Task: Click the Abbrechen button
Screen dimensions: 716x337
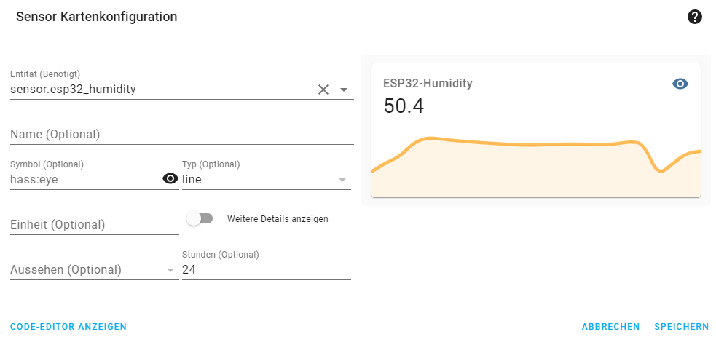Action: [610, 327]
